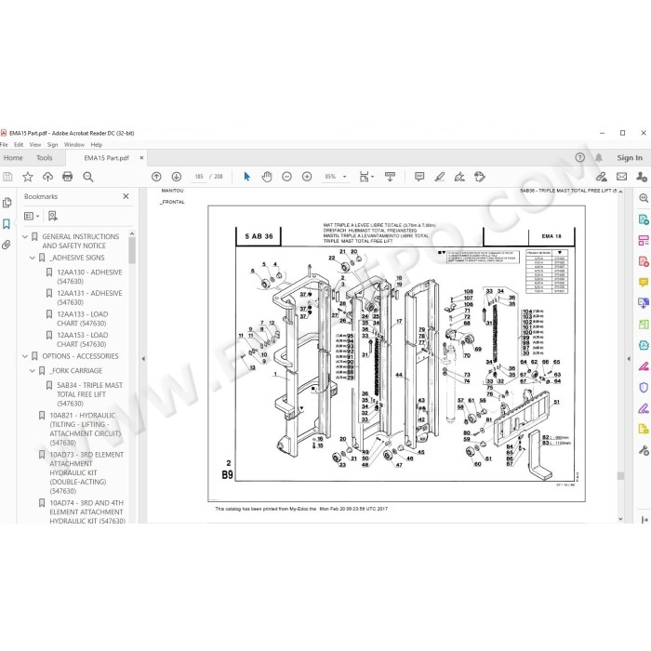The image size is (651, 651).
Task: Zoom in with the plus button
Action: coord(307,177)
